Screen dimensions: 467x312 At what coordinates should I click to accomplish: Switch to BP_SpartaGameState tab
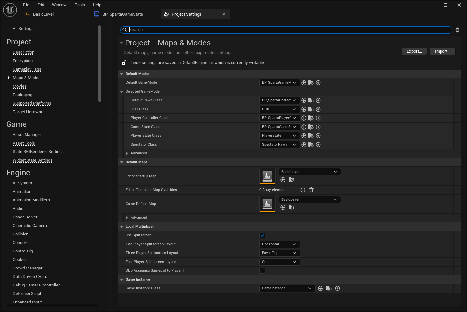coord(122,14)
